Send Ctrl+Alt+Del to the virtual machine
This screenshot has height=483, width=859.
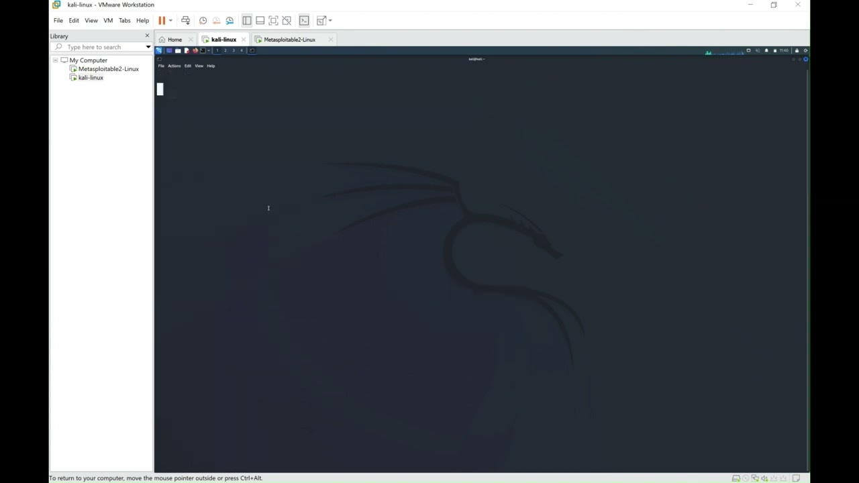click(186, 21)
